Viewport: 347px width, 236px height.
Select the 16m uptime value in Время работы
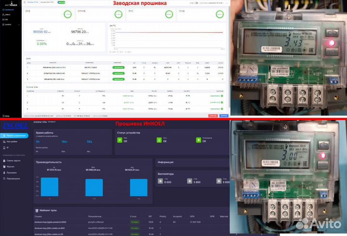pyautogui.click(x=65, y=142)
